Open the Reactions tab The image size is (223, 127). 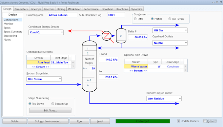click(122, 9)
